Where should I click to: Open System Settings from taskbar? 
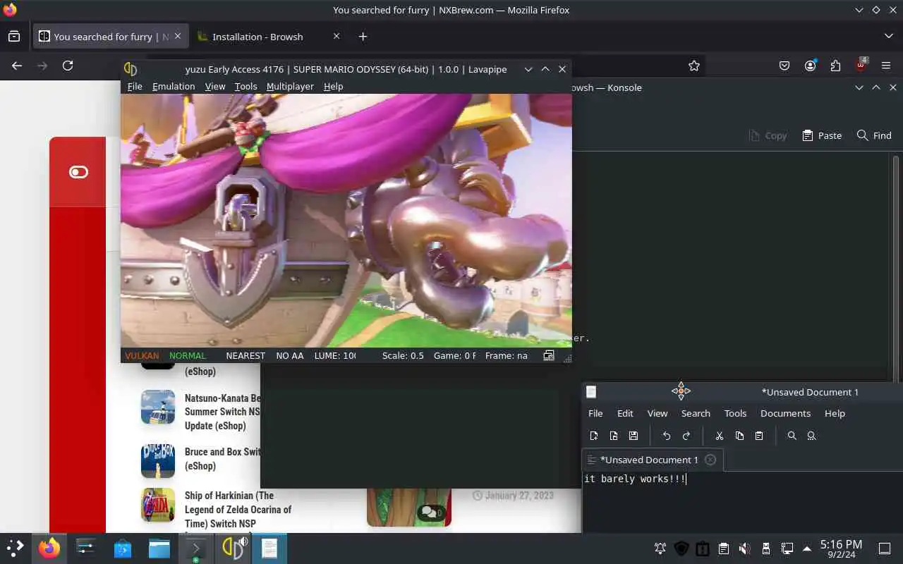coord(86,548)
